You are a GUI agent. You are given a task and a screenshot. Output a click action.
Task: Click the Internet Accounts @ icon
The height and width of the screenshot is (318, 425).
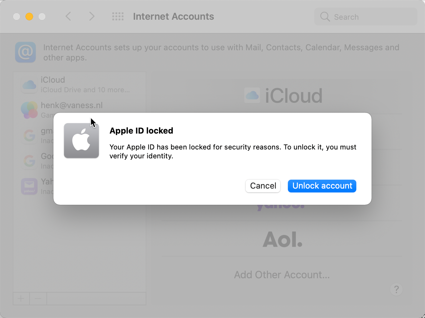coord(25,52)
